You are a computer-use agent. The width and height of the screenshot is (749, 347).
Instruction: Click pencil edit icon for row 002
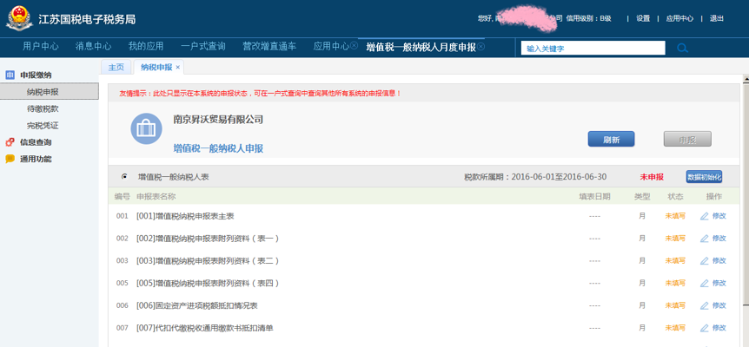pos(704,239)
